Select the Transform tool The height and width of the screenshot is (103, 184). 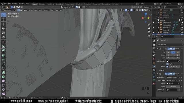click(3, 37)
